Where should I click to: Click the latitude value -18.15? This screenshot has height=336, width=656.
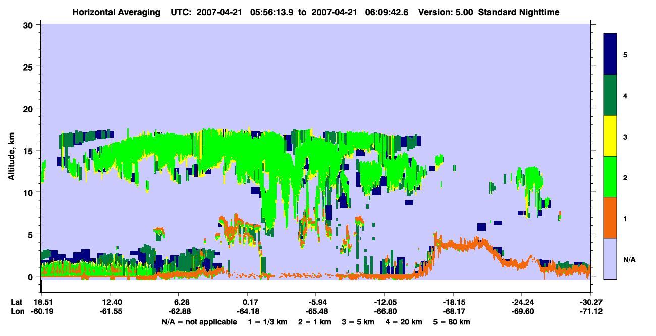[x=453, y=302]
